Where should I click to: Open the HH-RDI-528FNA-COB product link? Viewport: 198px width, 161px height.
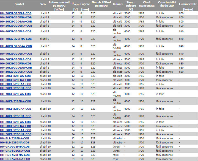coord(15,155)
